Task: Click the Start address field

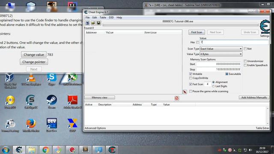Action: [x=218, y=64]
